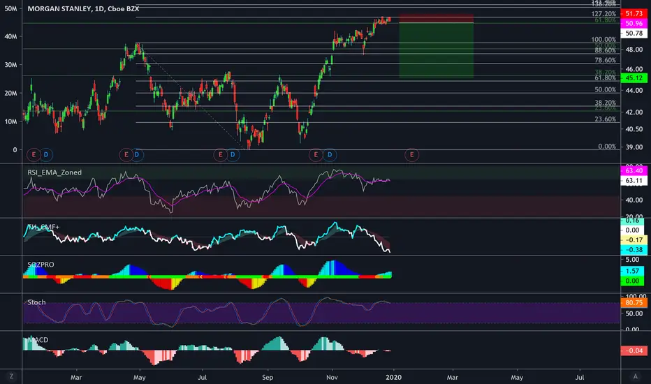
Task: Click the 2020 label on time axis
Action: click(393, 377)
